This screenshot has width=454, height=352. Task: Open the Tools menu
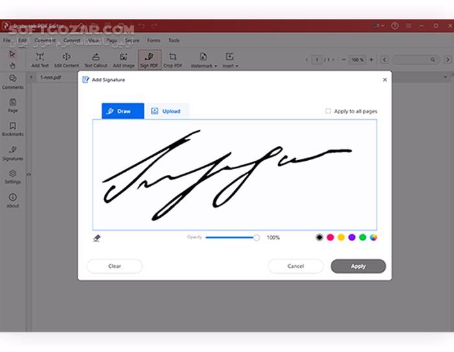click(174, 41)
